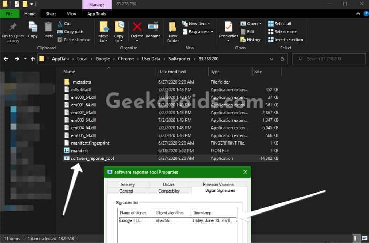This screenshot has width=369, height=243.
Task: Select the em002_64.dll file
Action: coord(171,113)
